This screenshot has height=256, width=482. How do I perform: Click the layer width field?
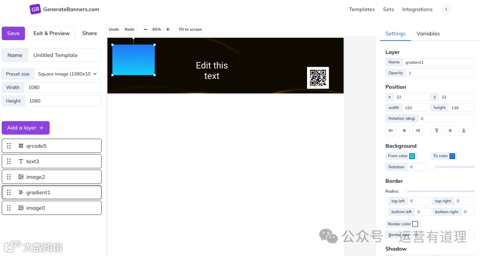click(x=416, y=108)
